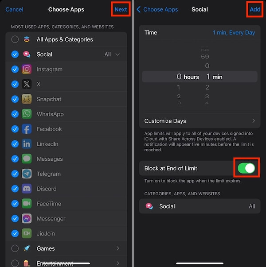Tap Next in Choose Apps header

tap(121, 9)
